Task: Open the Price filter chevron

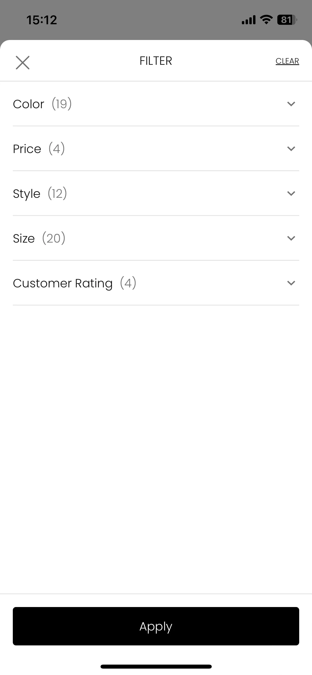Action: click(291, 148)
